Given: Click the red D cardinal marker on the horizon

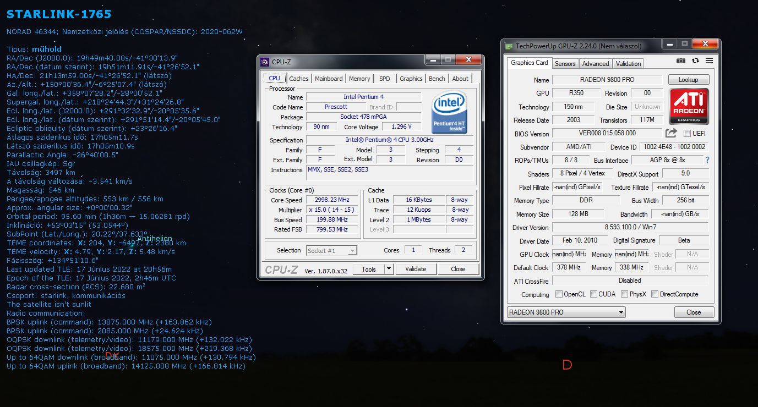Looking at the screenshot, I should (567, 365).
